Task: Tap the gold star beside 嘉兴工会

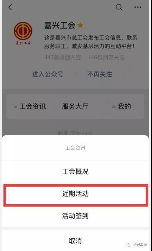Action: pyautogui.click(x=80, y=25)
